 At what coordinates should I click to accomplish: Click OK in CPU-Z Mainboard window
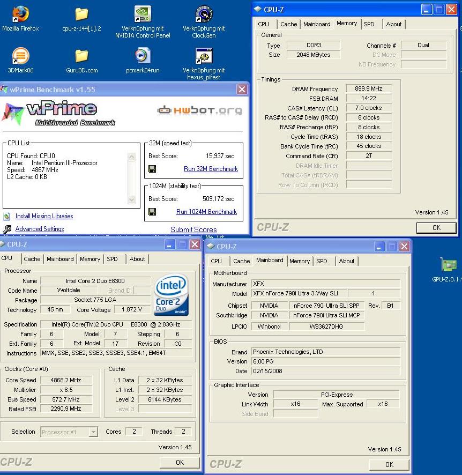tap(389, 465)
